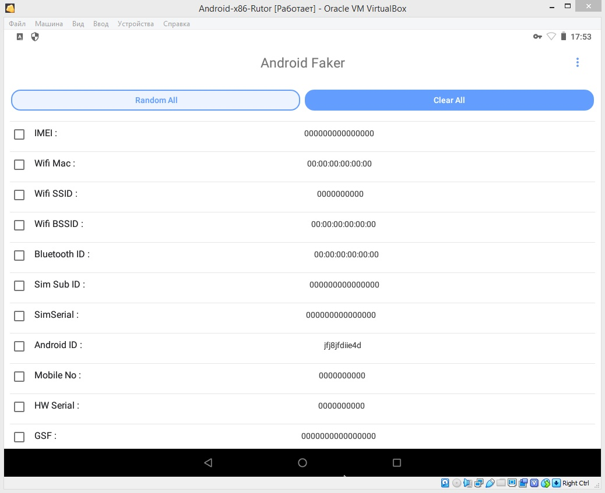Open Android recent apps square button
605x493 pixels.
[397, 463]
